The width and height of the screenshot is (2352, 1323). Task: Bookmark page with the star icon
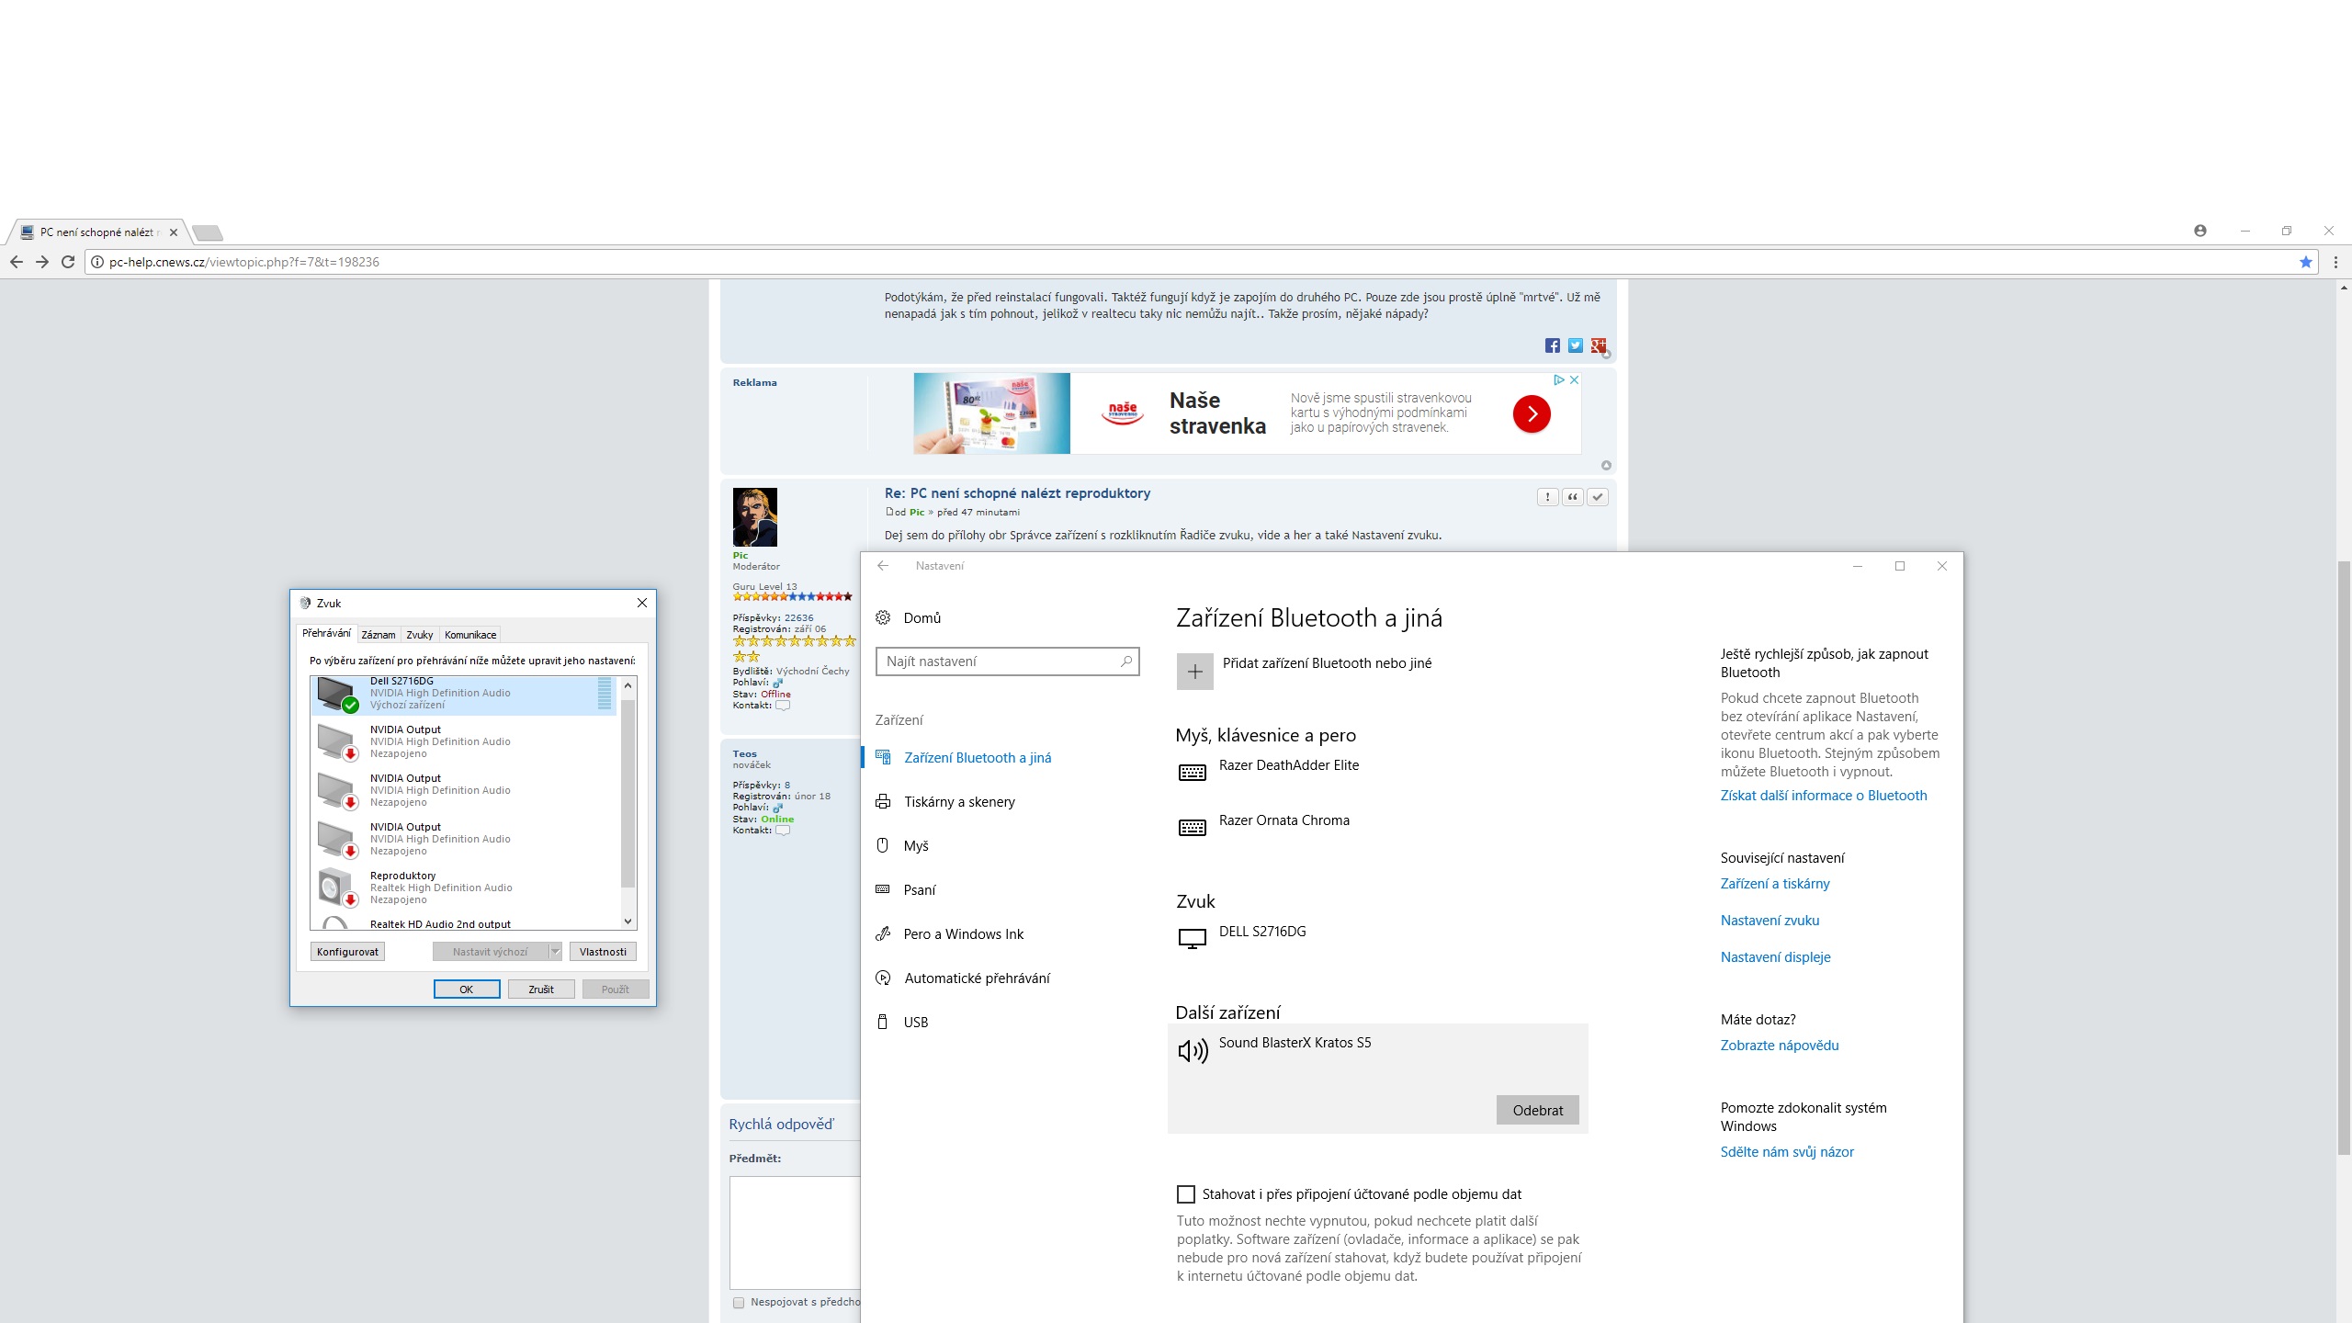2305,262
